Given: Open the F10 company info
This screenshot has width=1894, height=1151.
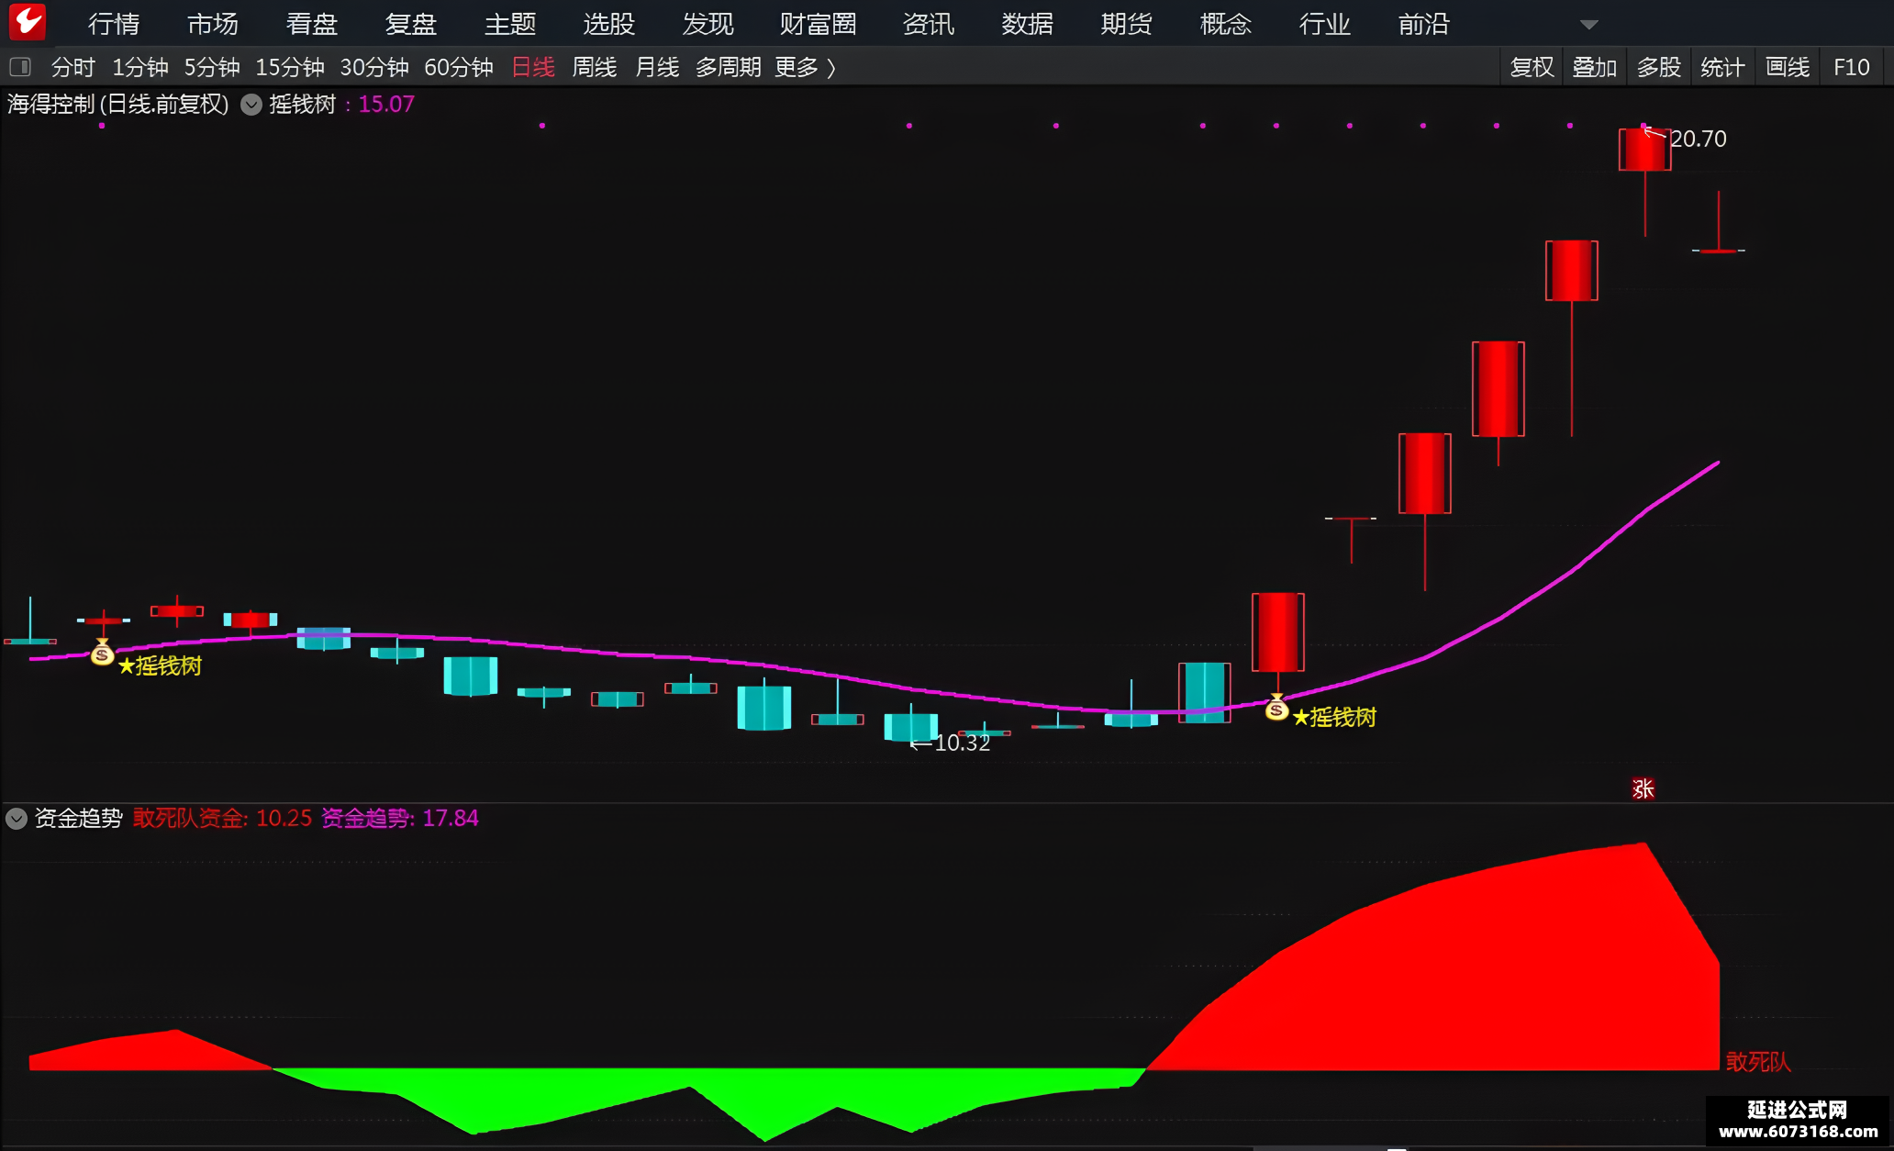Looking at the screenshot, I should click(x=1851, y=67).
